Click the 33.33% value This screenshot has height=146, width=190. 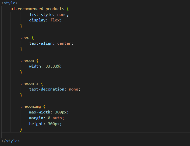52,66
